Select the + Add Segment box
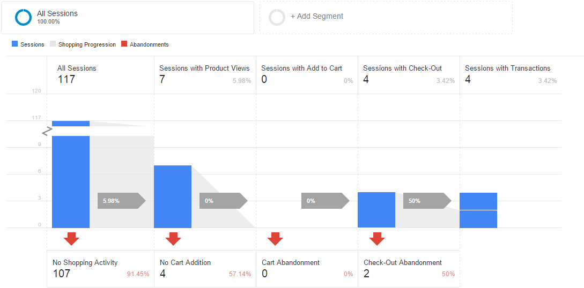584x288 pixels. 386,17
